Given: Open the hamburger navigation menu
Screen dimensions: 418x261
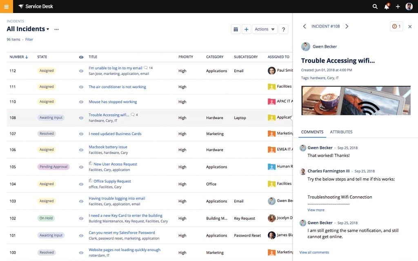Looking at the screenshot, I should click(x=6, y=6).
